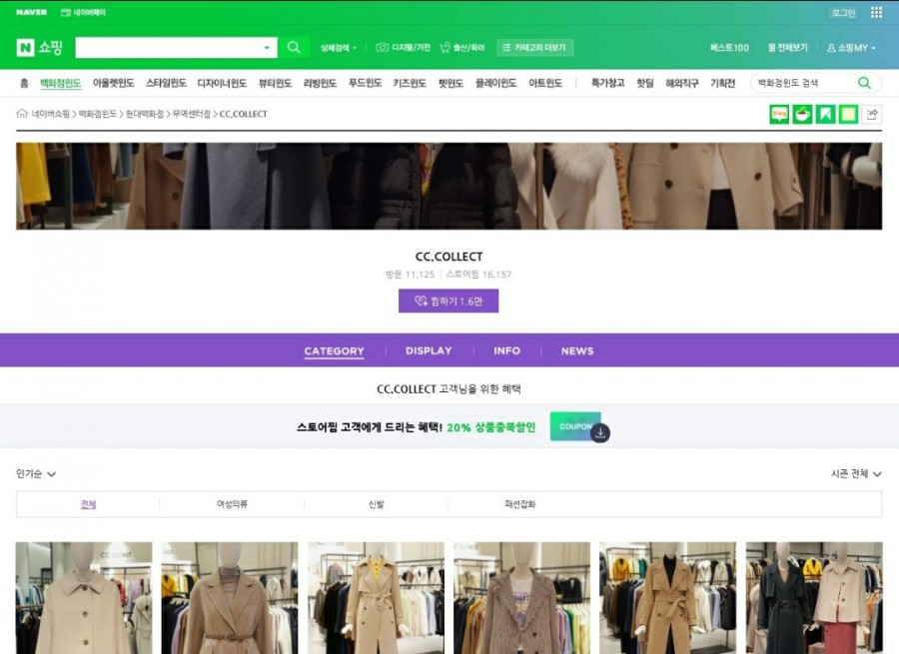The height and width of the screenshot is (654, 899).
Task: Select the Art Window tab
Action: pyautogui.click(x=545, y=83)
